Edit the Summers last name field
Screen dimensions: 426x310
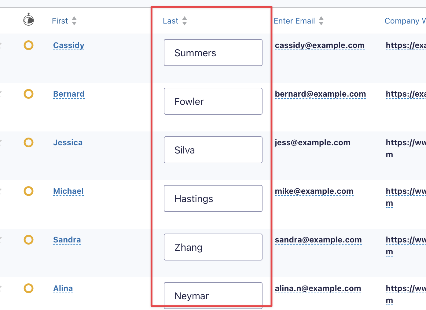213,53
